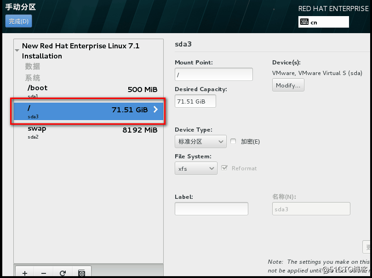Click the 8192 MiB swap size
372x278 pixels.
[140, 130]
